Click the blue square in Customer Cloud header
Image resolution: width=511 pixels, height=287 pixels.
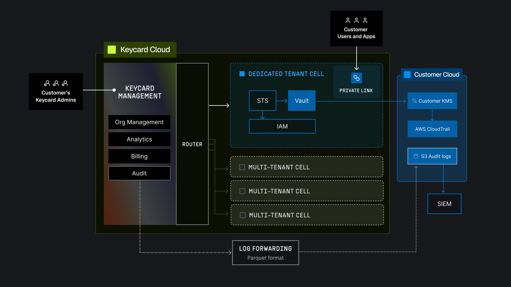(x=407, y=75)
